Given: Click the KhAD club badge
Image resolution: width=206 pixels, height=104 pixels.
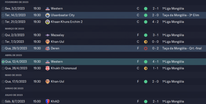Looking at the screenshot, I should [x=47, y=101].
